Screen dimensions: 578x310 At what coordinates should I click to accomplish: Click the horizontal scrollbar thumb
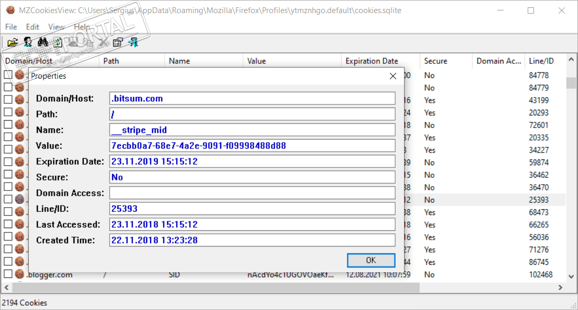[216, 287]
